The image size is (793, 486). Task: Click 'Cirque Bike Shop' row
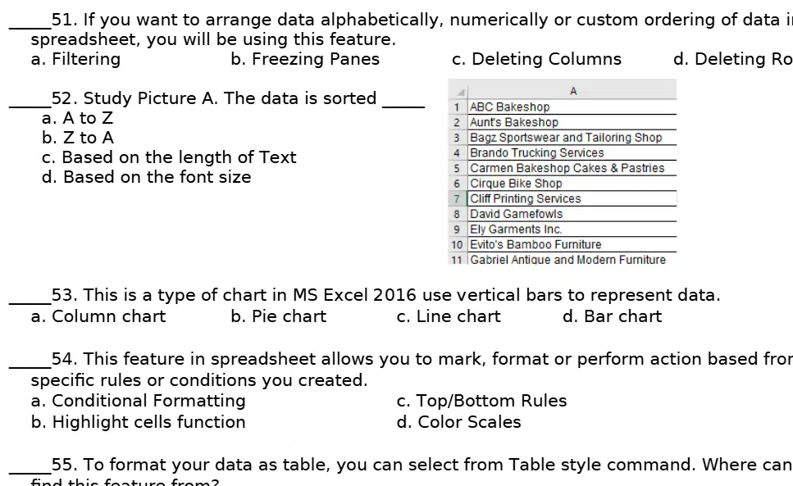[572, 184]
